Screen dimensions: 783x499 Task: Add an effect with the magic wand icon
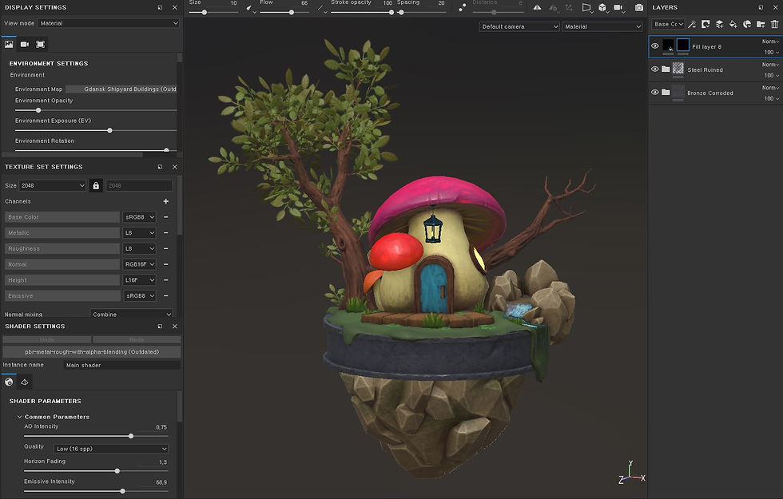coord(692,24)
